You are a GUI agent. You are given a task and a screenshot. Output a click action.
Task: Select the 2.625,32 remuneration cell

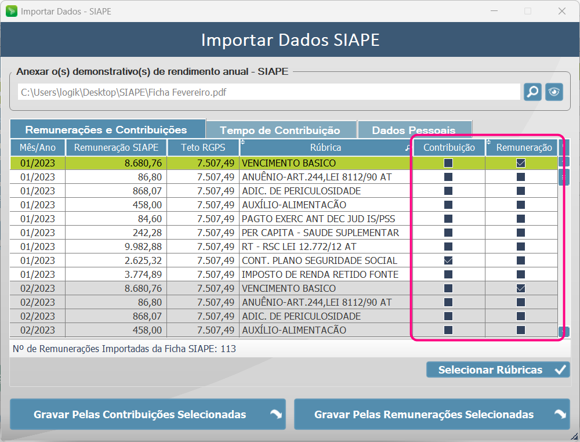116,261
